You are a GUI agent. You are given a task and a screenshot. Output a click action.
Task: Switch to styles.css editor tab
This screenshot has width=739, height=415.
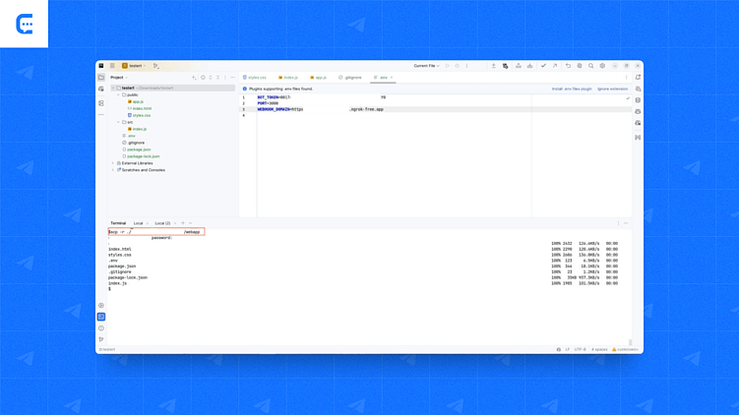pyautogui.click(x=255, y=78)
